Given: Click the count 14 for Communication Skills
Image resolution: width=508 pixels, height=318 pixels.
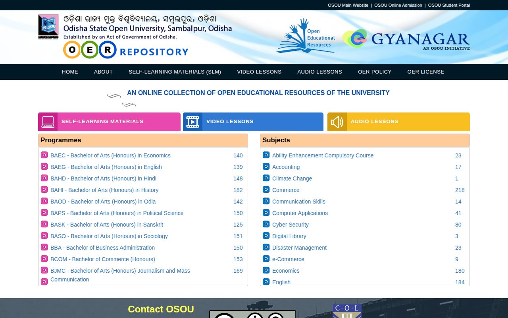Looking at the screenshot, I should [458, 202].
